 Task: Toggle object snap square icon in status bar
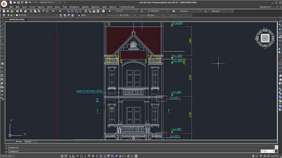point(82,156)
